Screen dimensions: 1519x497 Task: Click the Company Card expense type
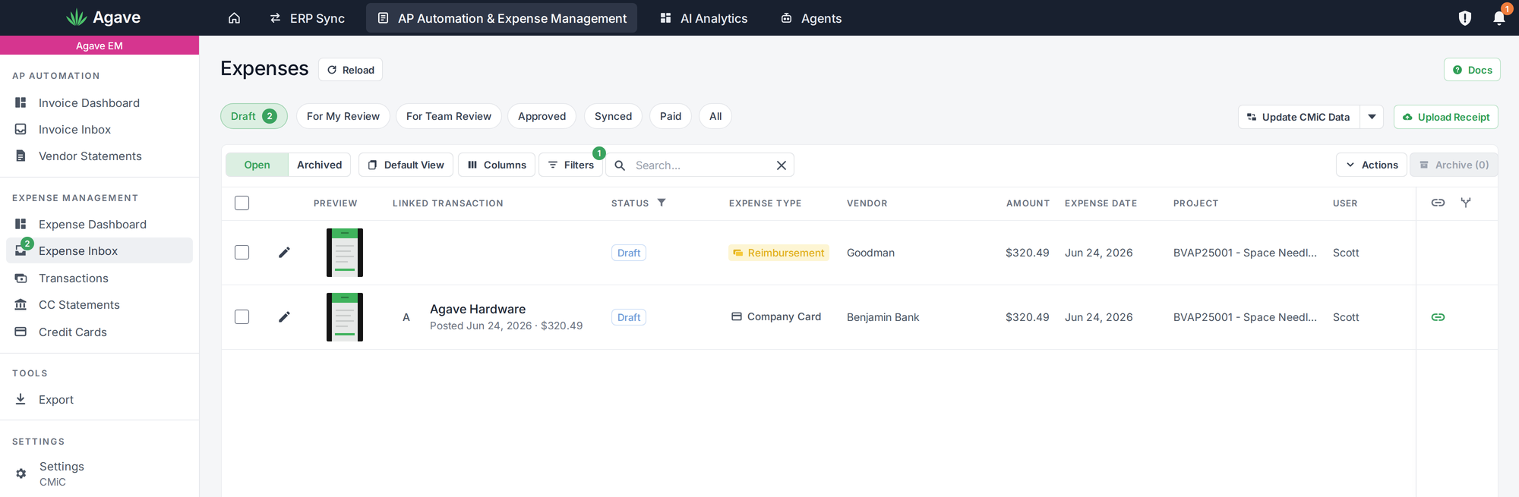776,316
